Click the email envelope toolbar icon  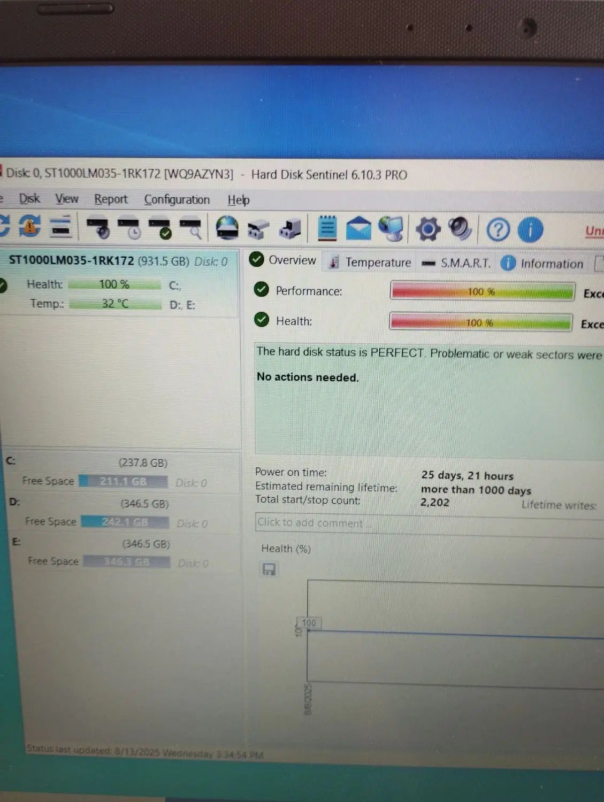[358, 229]
